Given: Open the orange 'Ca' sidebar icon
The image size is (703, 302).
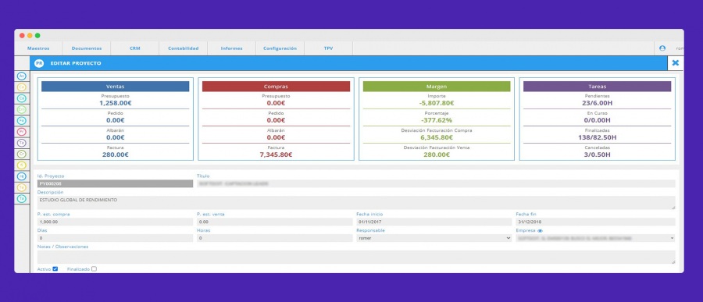Looking at the screenshot, I should point(22,87).
